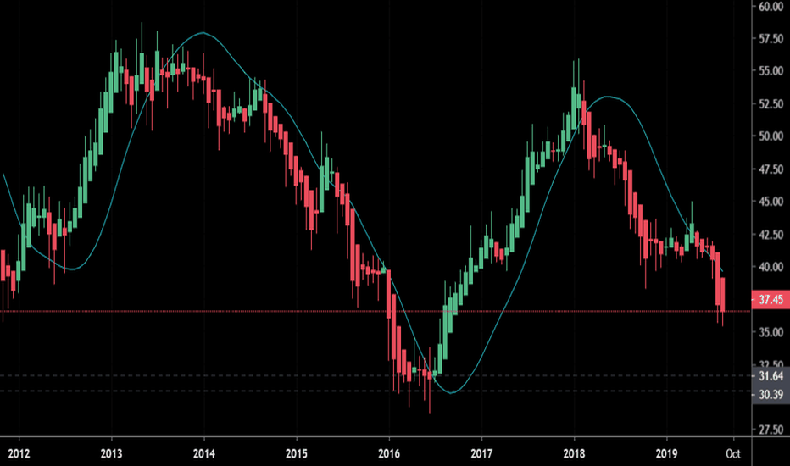
Task: Click the 2017 time axis label
Action: pos(481,454)
